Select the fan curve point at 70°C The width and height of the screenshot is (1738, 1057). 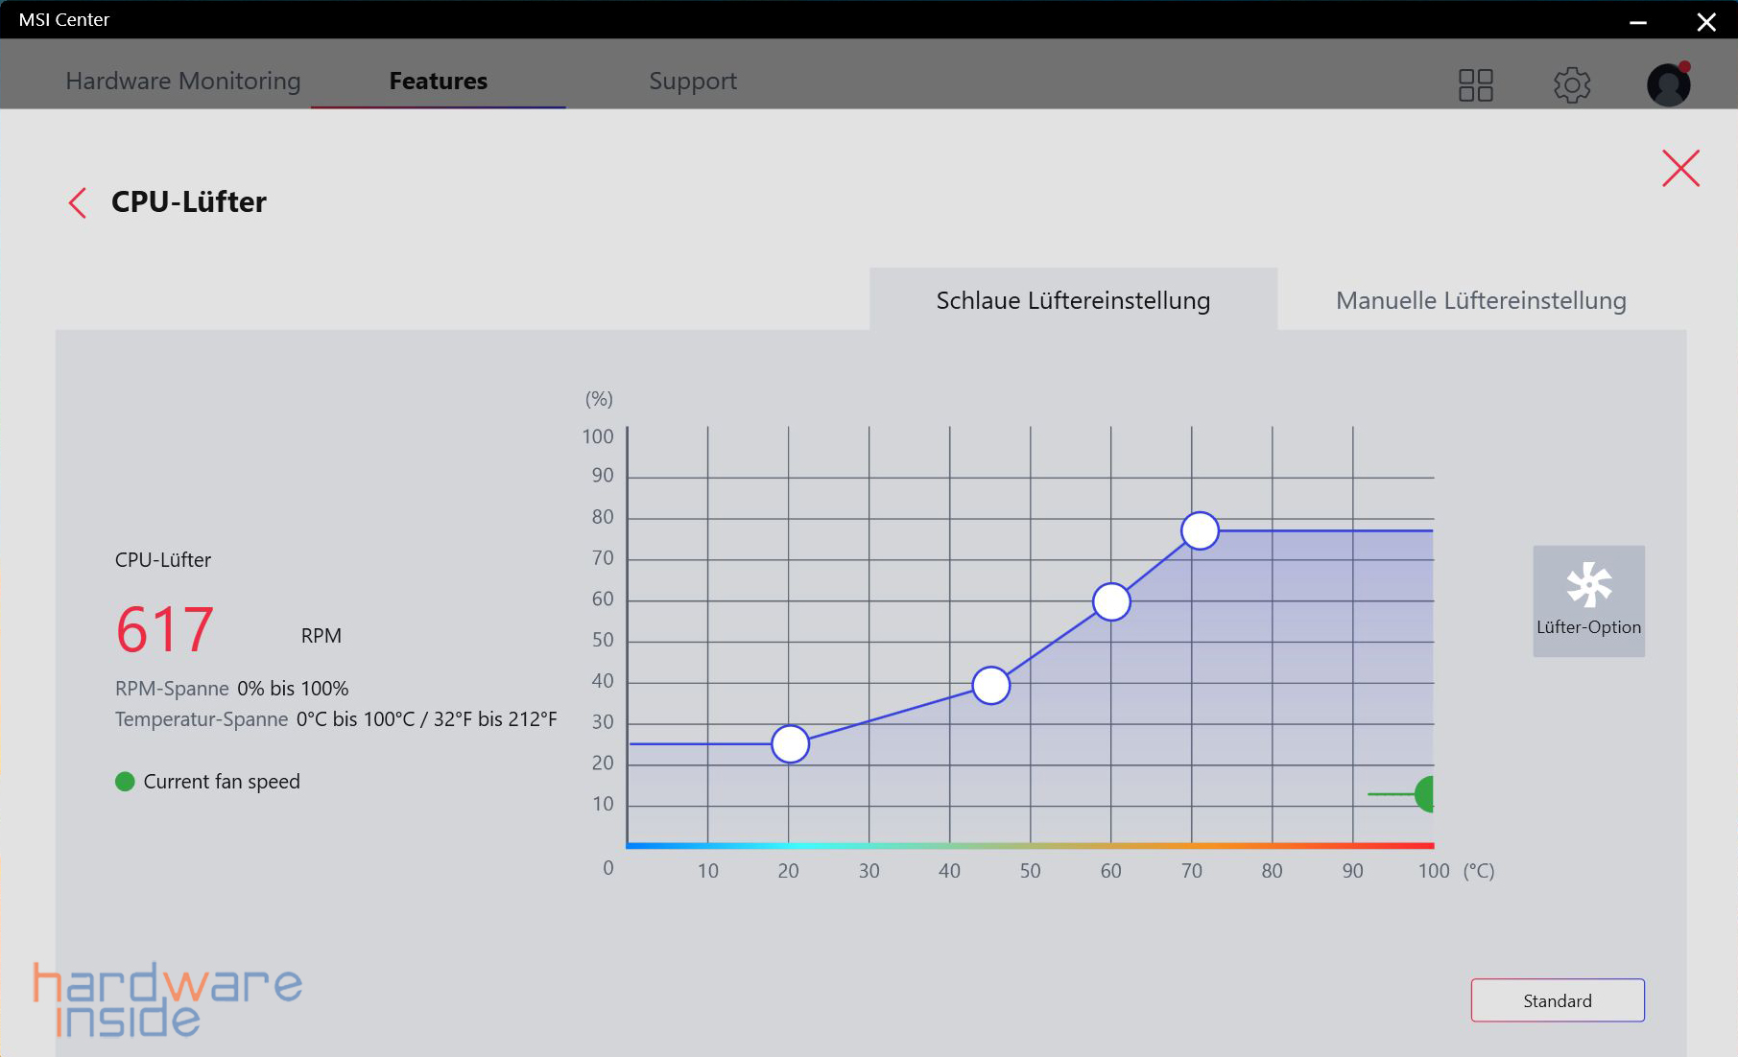tap(1200, 530)
